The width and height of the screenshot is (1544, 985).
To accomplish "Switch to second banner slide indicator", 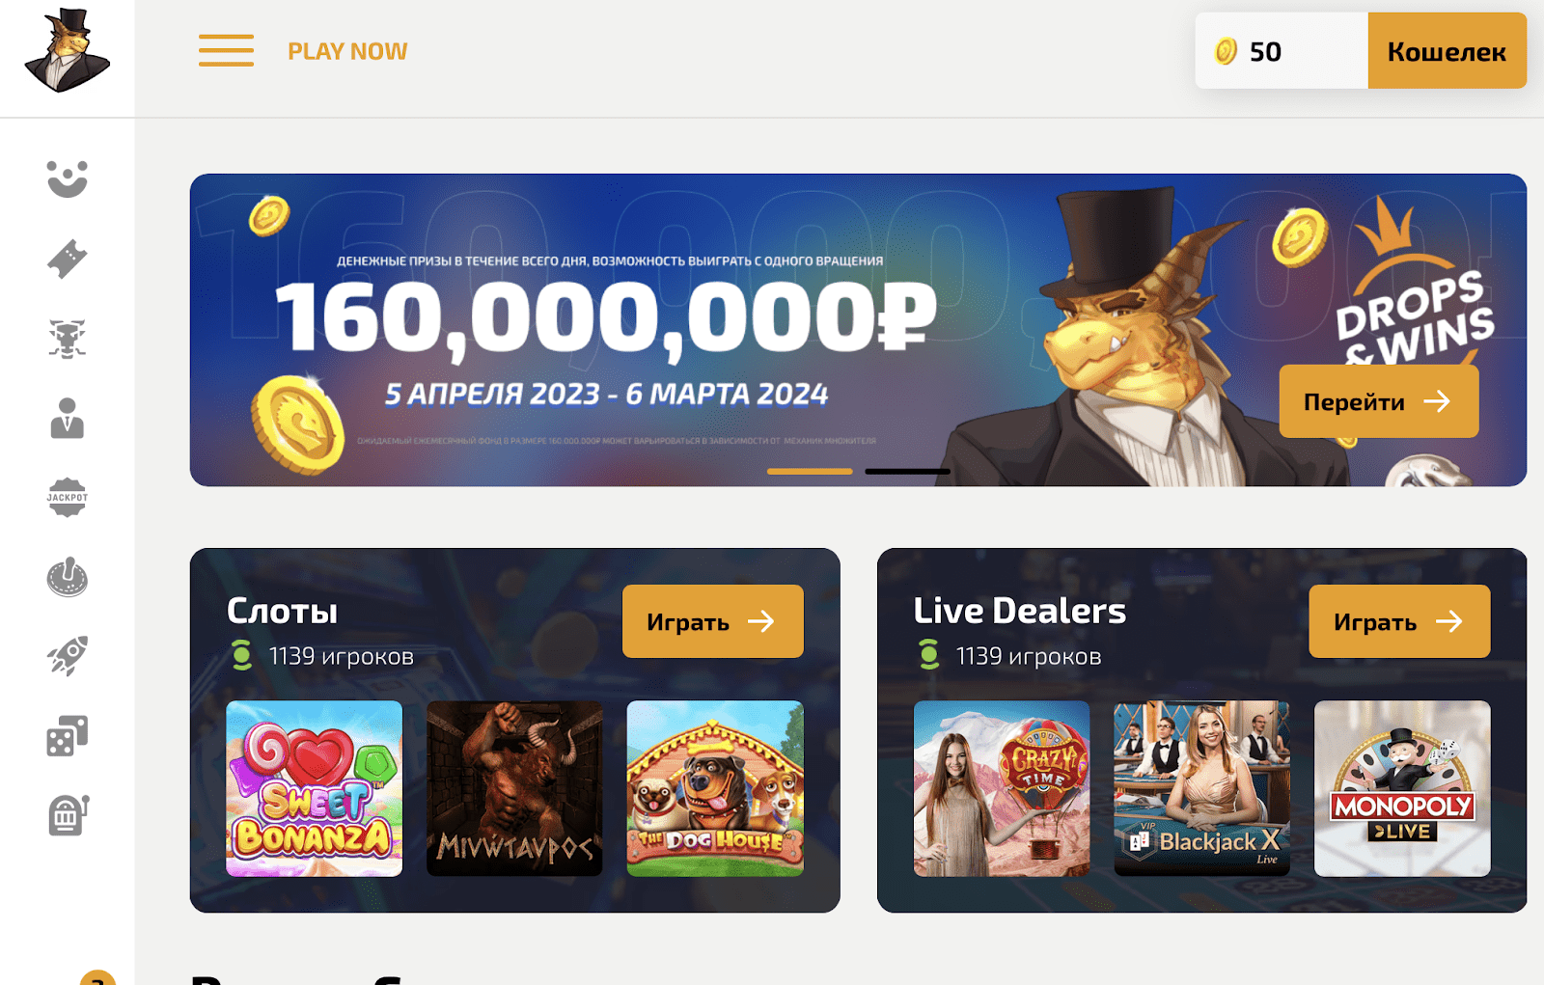I will tap(907, 471).
